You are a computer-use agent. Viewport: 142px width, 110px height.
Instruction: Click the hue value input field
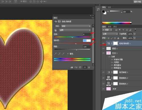pos(87,34)
